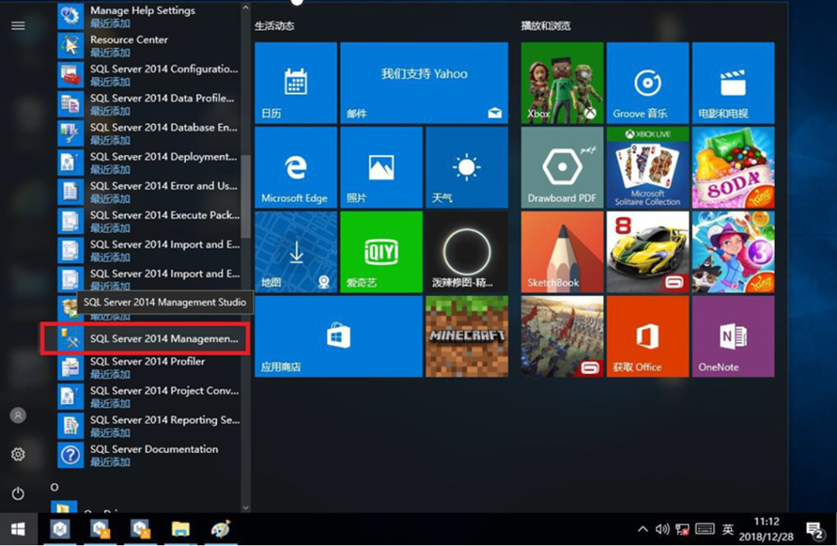The image size is (837, 546).
Task: Open the user account button
Action: click(x=18, y=415)
